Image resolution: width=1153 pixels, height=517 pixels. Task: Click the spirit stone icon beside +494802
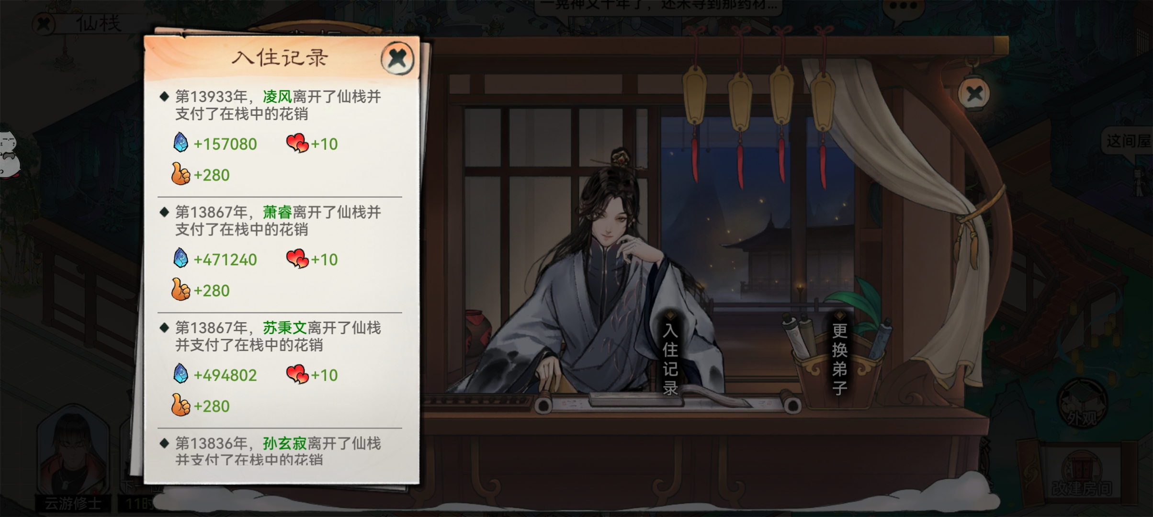tap(181, 374)
